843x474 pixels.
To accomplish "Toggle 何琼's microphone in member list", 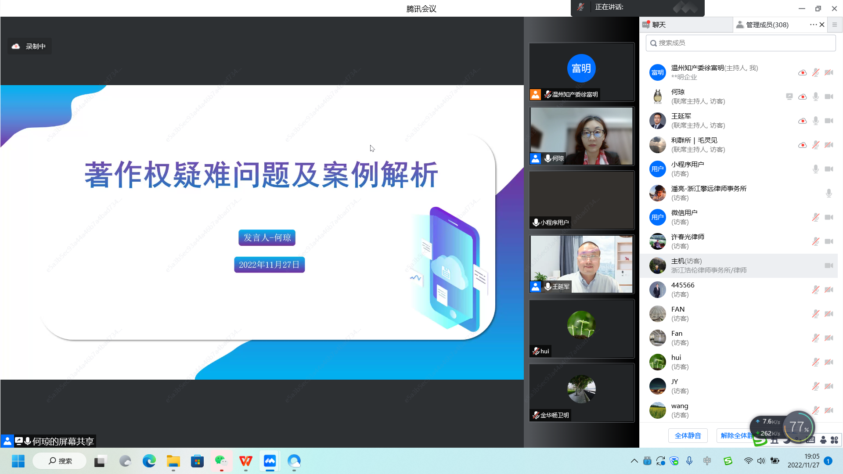I will [x=815, y=97].
